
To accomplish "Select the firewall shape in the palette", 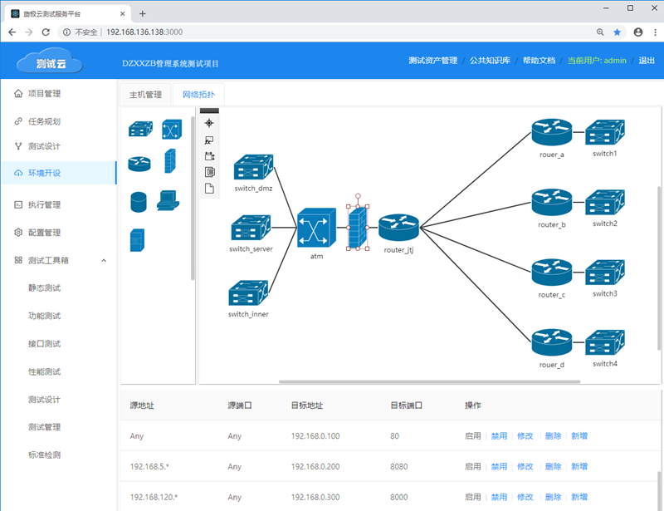I will [x=169, y=160].
